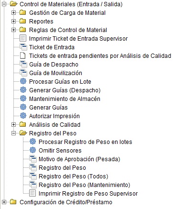The width and height of the screenshot is (173, 209).
Task: Collapse the Control de Materiales root node
Action: pos(4,4)
